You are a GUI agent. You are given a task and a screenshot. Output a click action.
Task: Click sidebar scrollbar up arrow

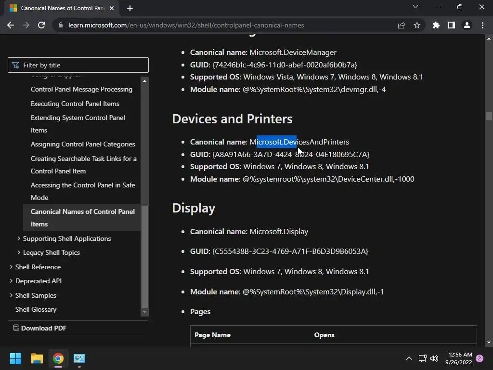(x=144, y=81)
